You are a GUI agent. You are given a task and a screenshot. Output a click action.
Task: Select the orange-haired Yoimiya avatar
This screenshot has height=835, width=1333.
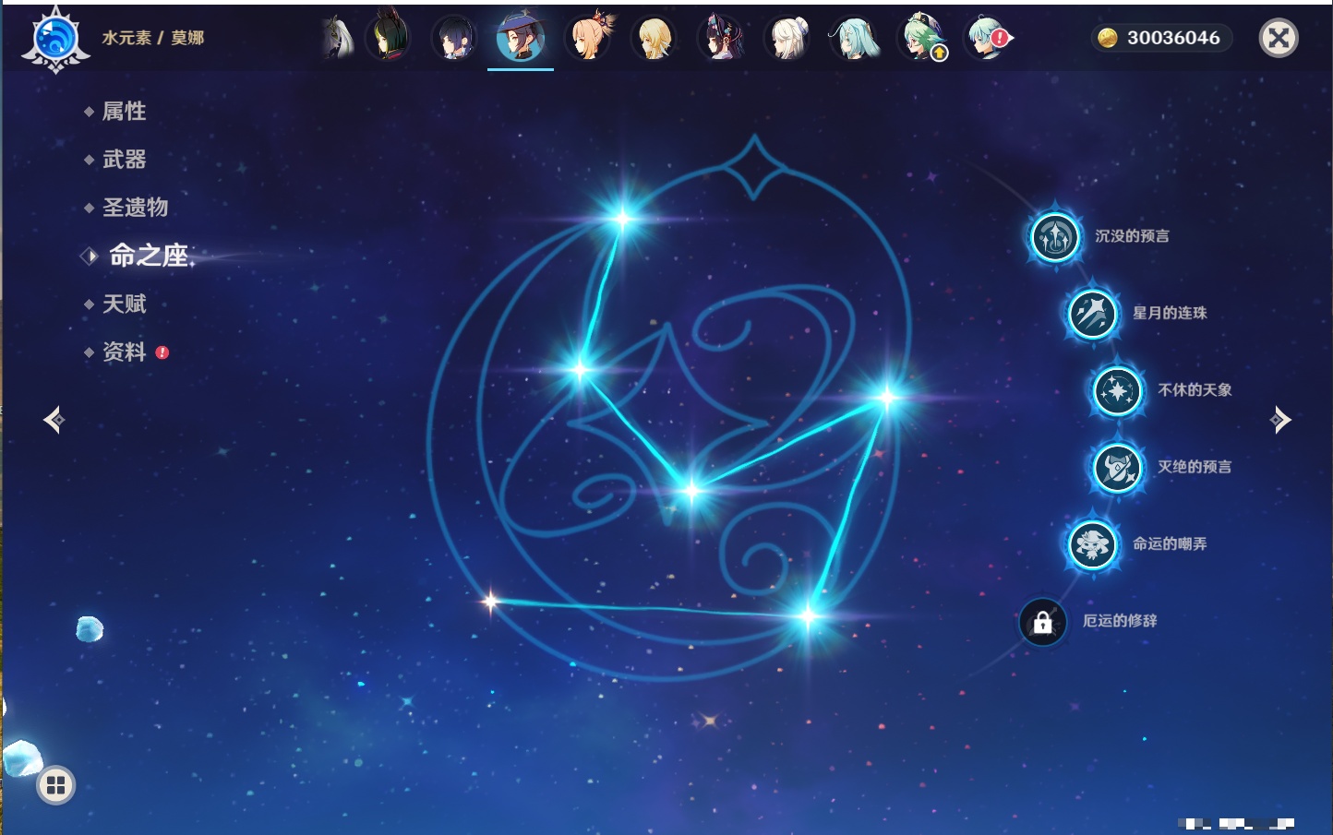pos(588,37)
